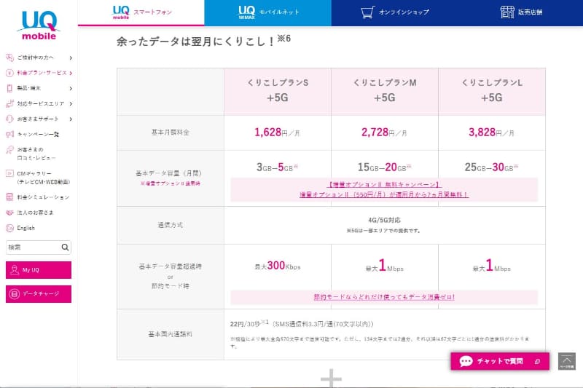583x388 pixels.
Task: Click the 最大300Kbps value
Action: [x=278, y=266]
